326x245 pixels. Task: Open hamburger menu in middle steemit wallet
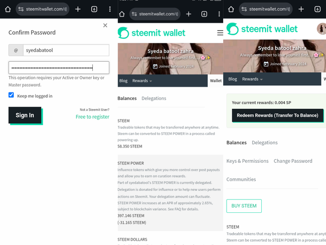click(220, 33)
